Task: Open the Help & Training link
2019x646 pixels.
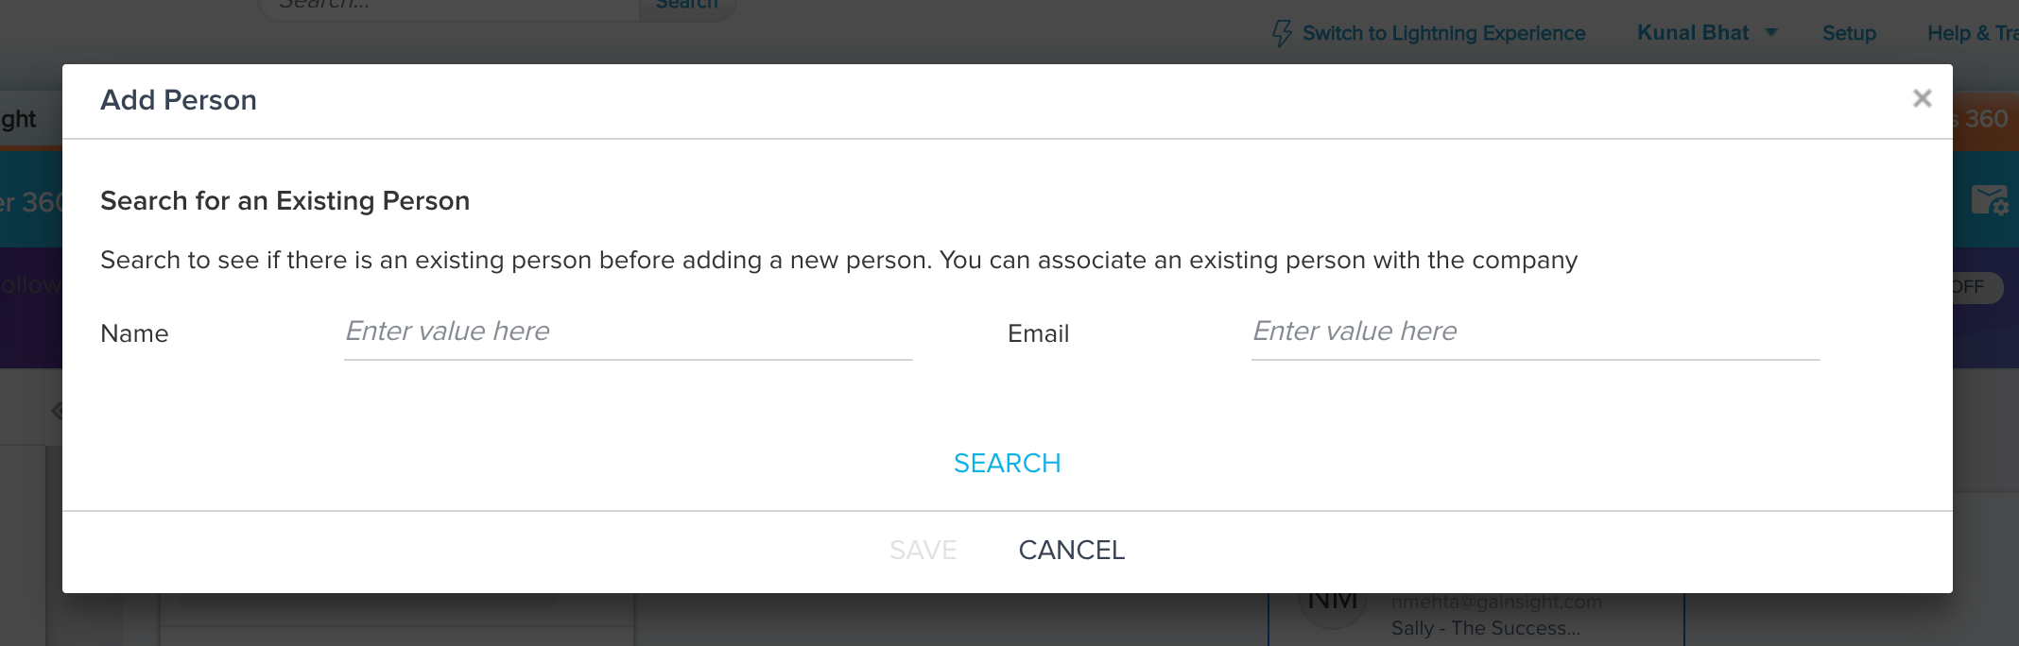Action: 1973,33
